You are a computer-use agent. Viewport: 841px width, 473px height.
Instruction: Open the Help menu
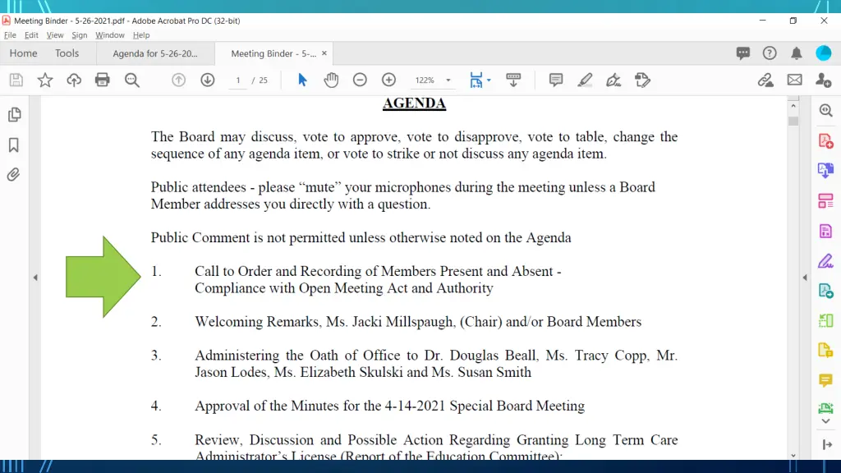[x=141, y=34]
